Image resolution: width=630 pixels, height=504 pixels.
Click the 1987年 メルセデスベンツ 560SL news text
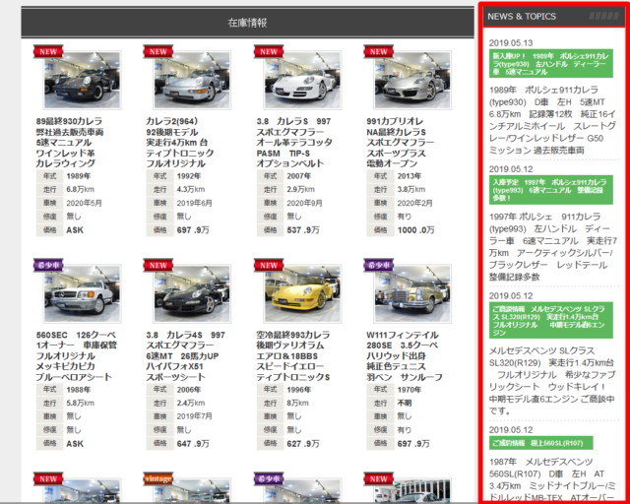pos(551,480)
